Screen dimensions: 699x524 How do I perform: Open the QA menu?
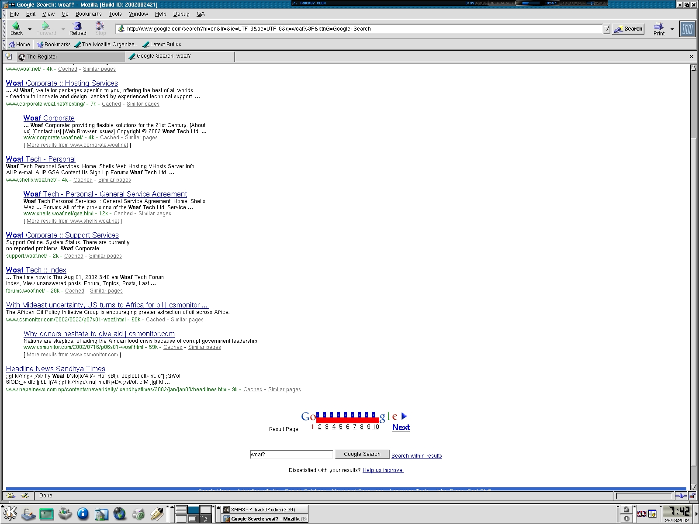201,14
